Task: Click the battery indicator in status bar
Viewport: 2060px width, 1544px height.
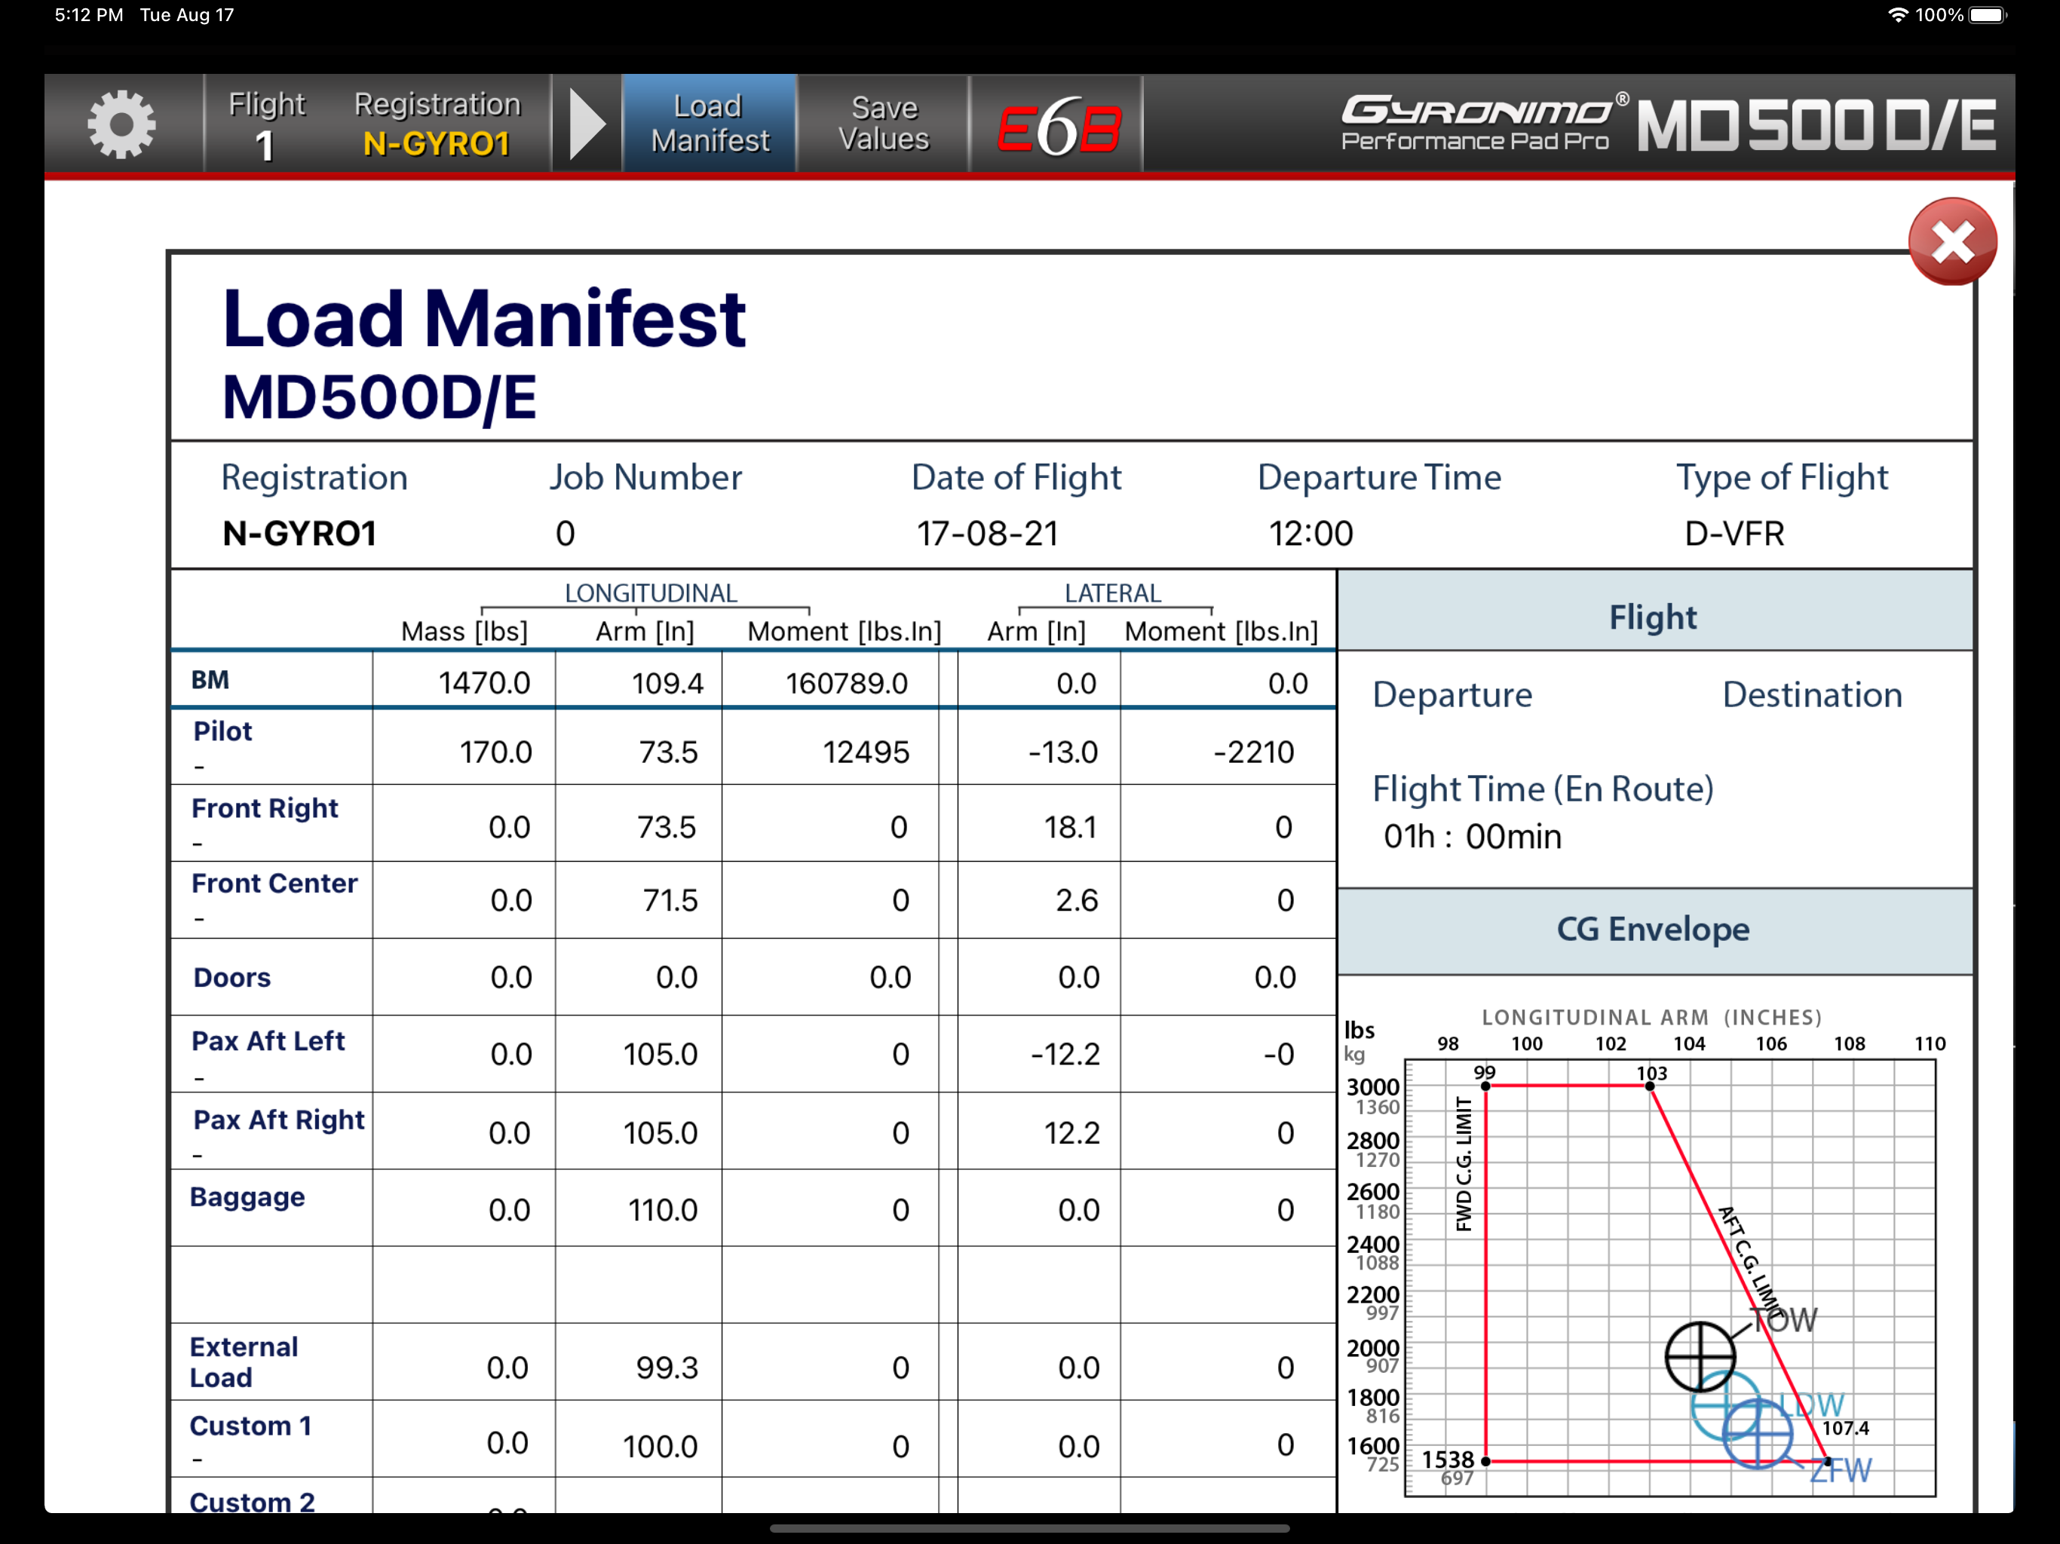Action: 1988,15
